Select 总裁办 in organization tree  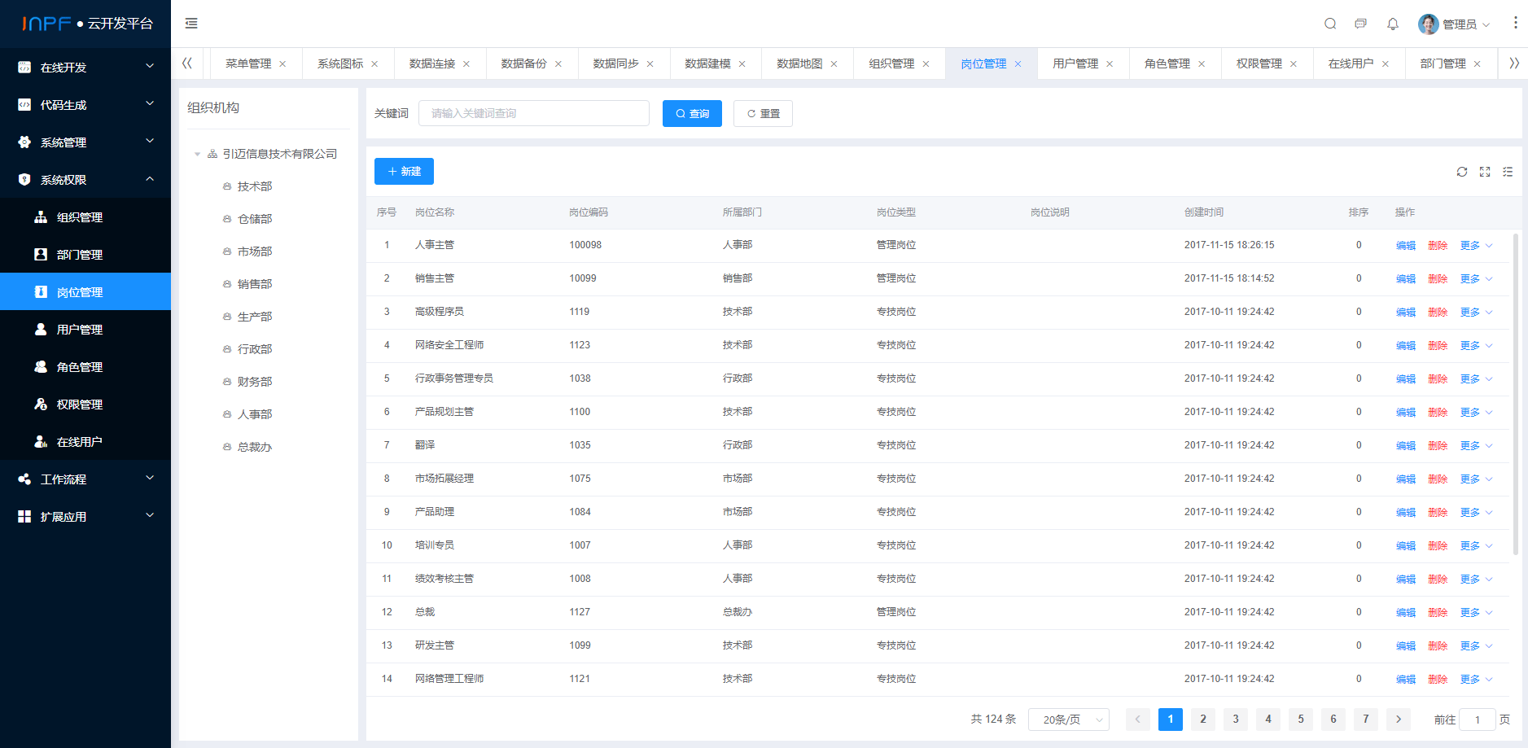point(255,447)
